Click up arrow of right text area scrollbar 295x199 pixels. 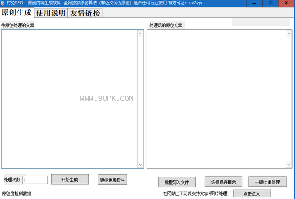coord(289,34)
